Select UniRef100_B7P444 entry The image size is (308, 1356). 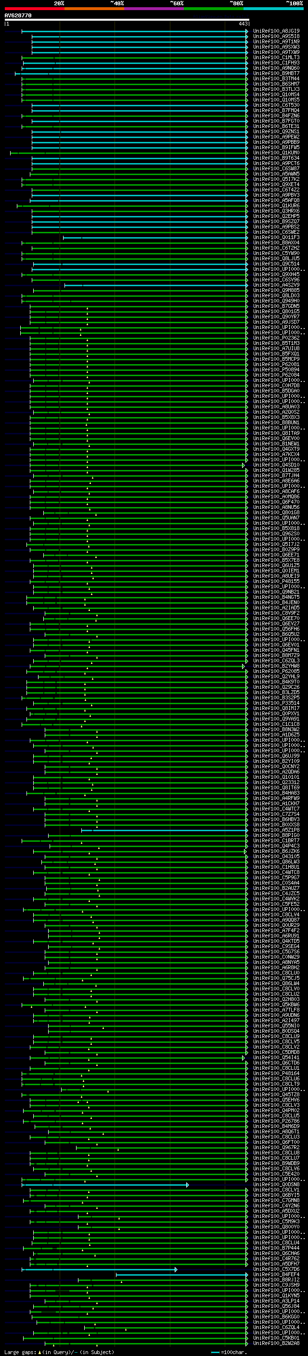click(276, 1248)
